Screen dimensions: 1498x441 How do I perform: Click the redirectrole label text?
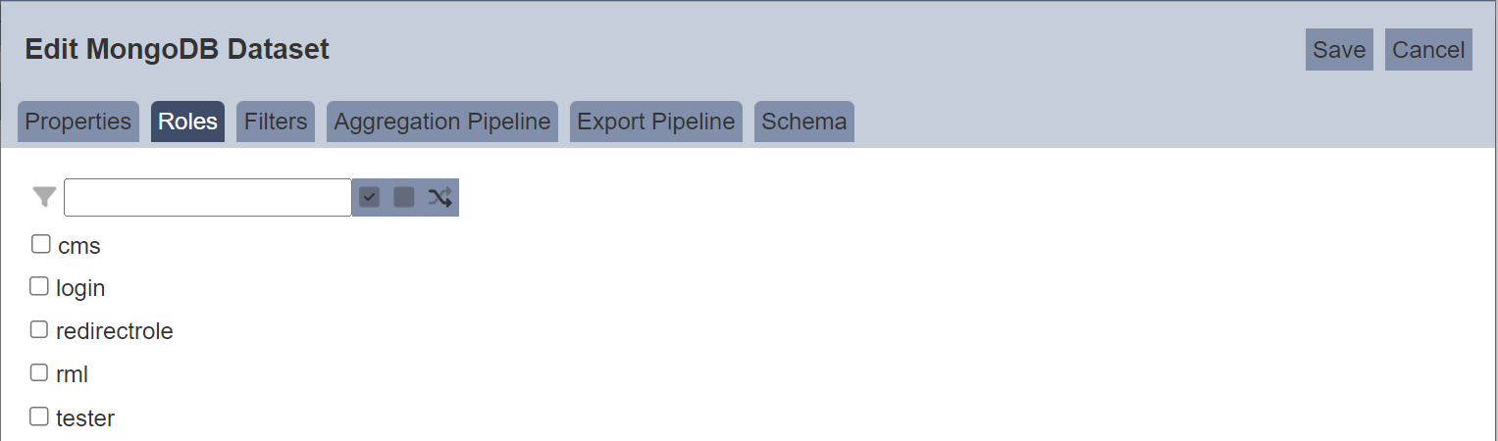115,331
